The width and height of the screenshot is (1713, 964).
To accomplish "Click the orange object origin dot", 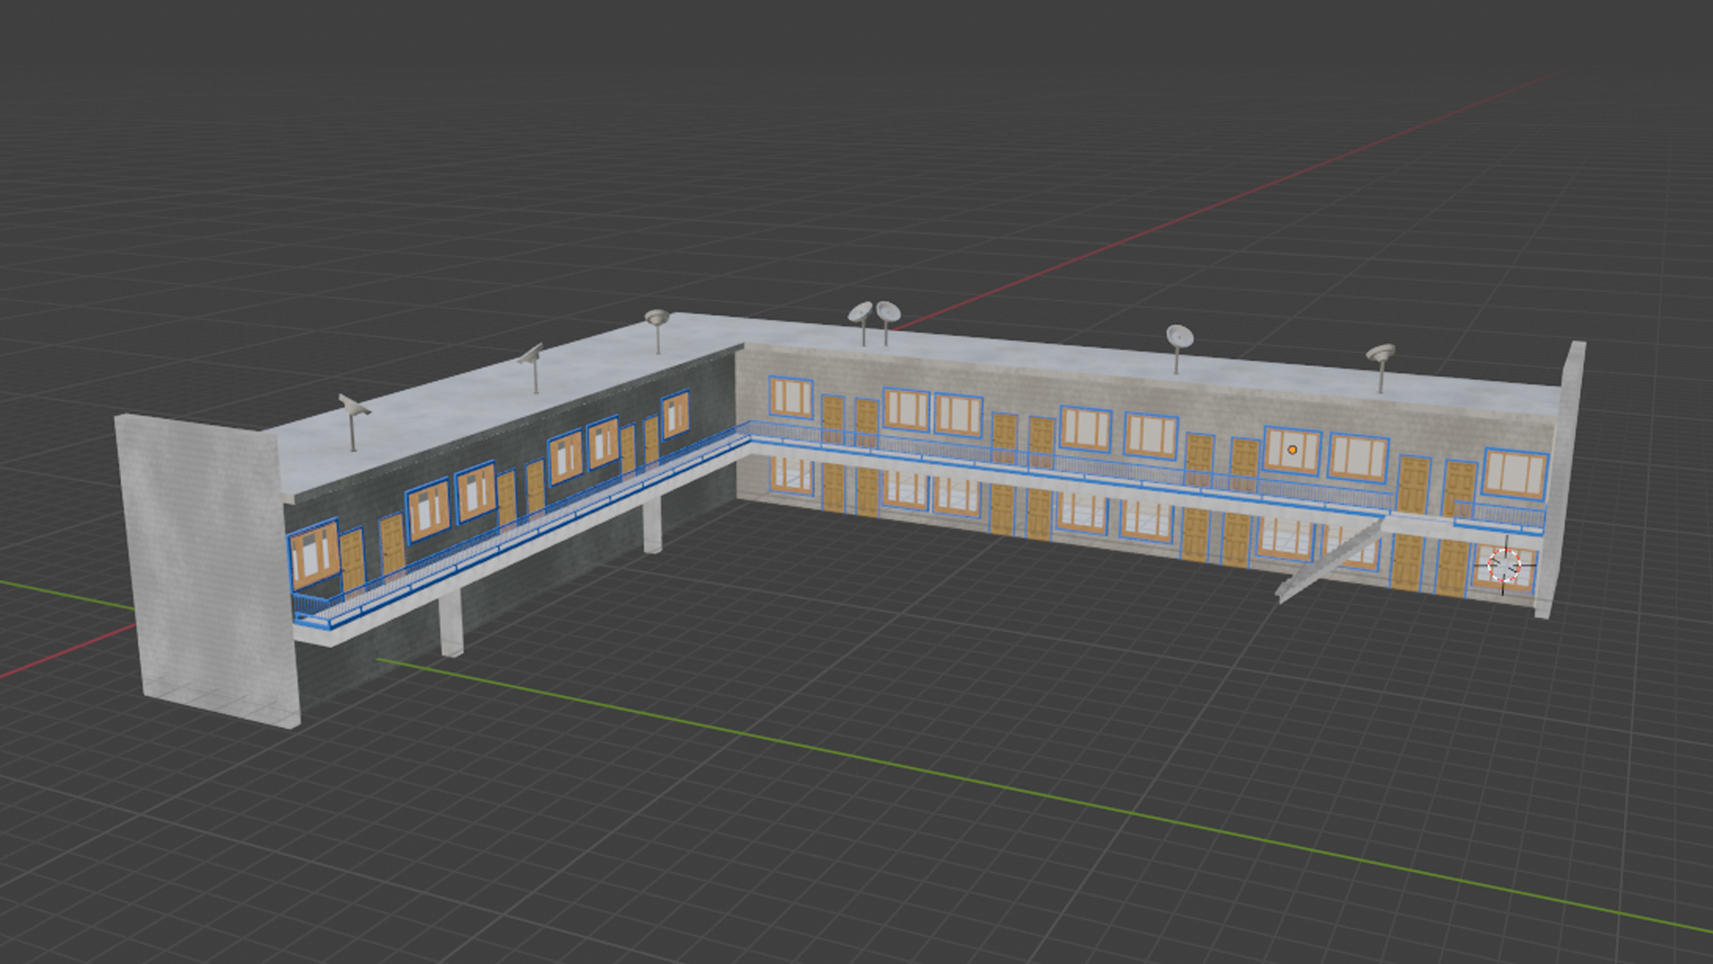I will click(x=1292, y=449).
